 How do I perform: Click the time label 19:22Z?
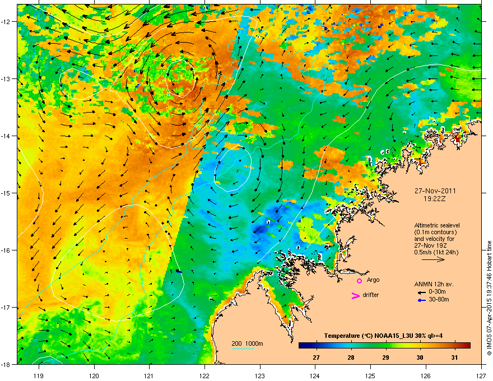(x=435, y=199)
